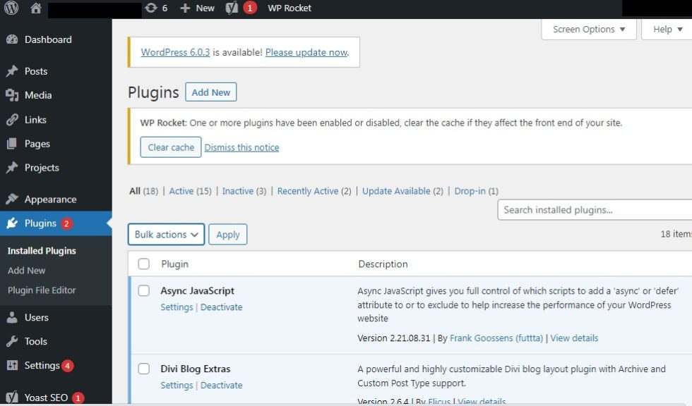Open the Media library sidebar icon
The height and width of the screenshot is (406, 692).
(12, 95)
